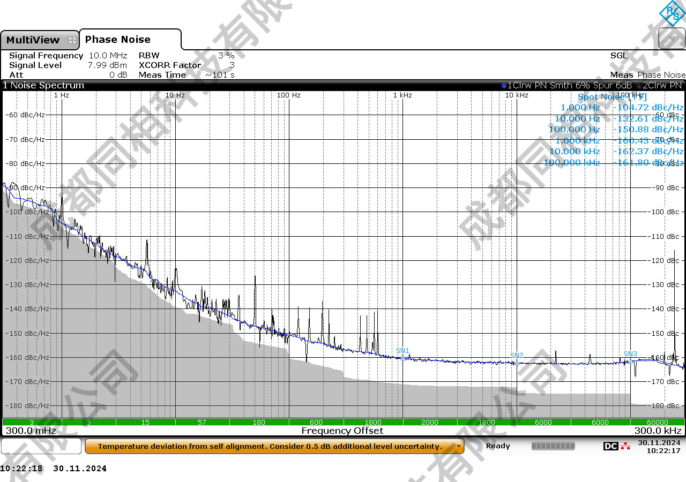Click the DC coupling status icon

(610, 446)
